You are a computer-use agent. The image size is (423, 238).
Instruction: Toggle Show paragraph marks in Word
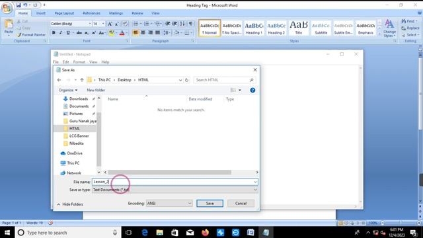191,24
